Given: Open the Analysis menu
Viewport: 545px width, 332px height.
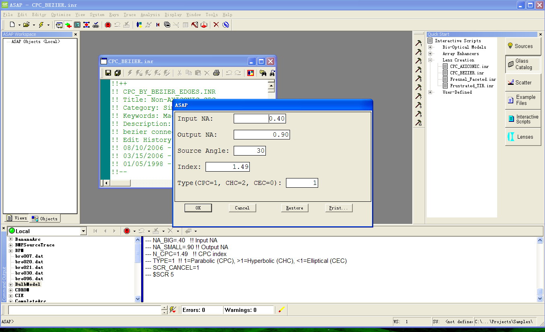Looking at the screenshot, I should [x=150, y=15].
